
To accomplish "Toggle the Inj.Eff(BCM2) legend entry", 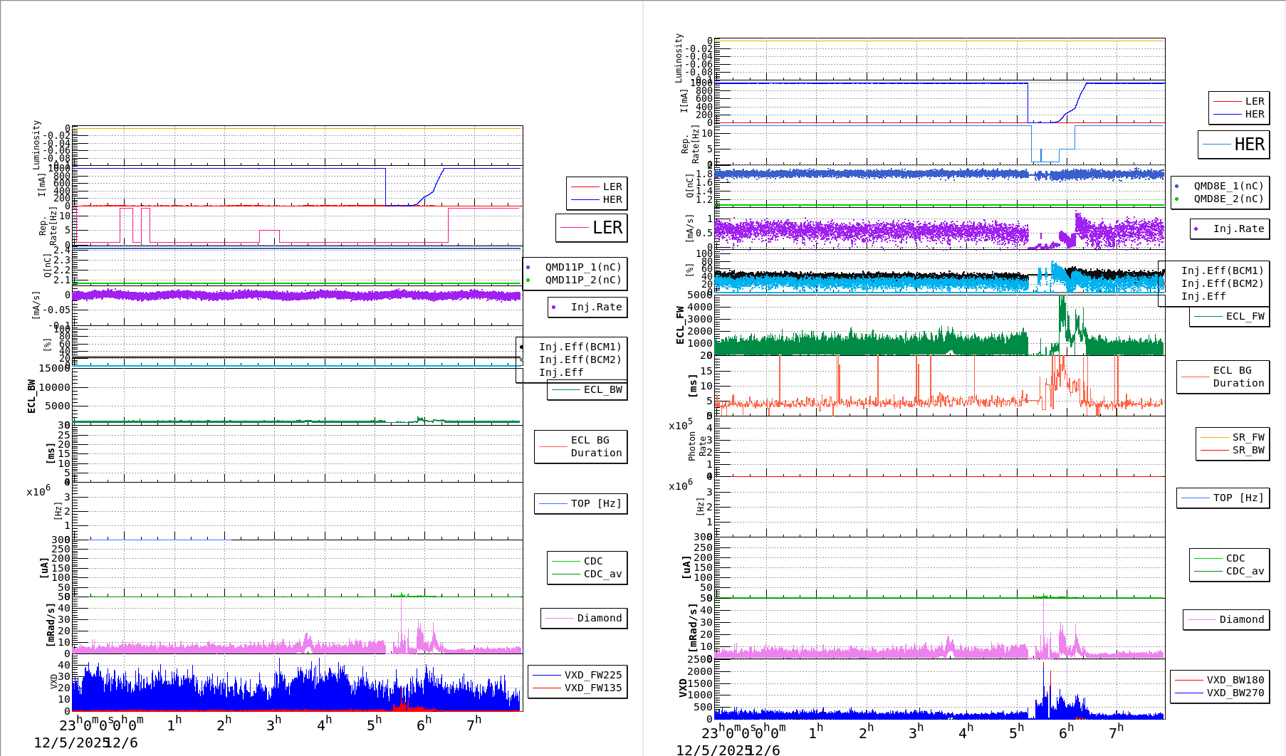I will click(x=581, y=359).
